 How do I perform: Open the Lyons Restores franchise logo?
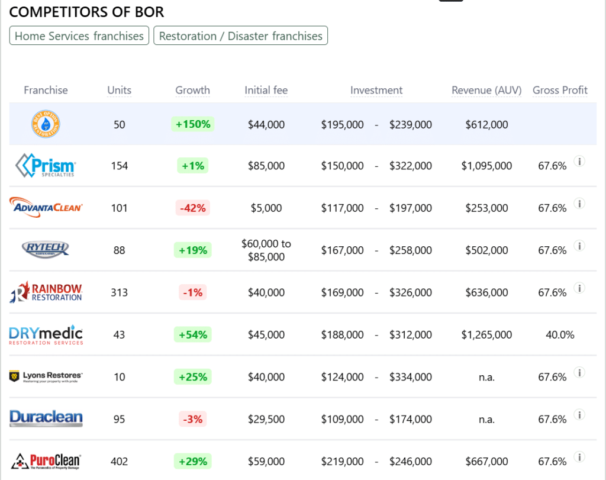(x=46, y=376)
